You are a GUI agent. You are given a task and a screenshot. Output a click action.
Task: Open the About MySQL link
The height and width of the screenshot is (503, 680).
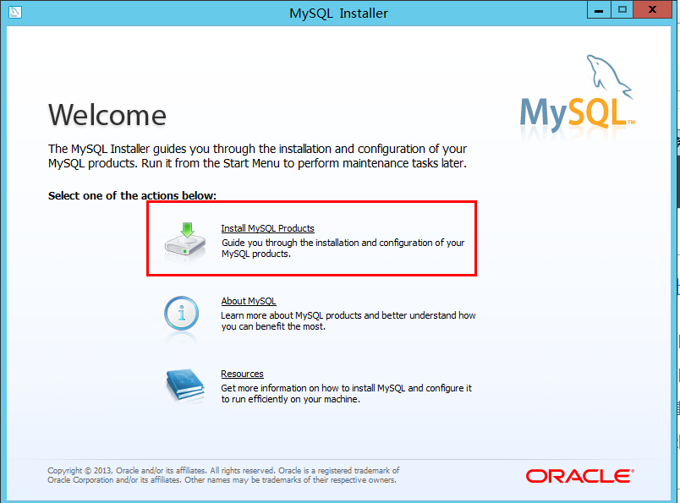249,301
